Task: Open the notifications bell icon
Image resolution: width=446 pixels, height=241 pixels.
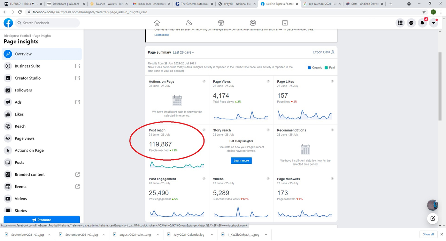Action: click(422, 23)
